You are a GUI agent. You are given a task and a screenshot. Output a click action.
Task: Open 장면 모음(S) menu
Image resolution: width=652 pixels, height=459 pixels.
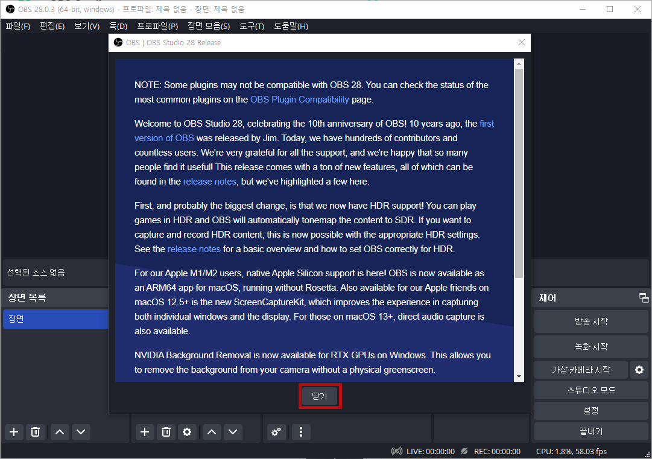[209, 26]
